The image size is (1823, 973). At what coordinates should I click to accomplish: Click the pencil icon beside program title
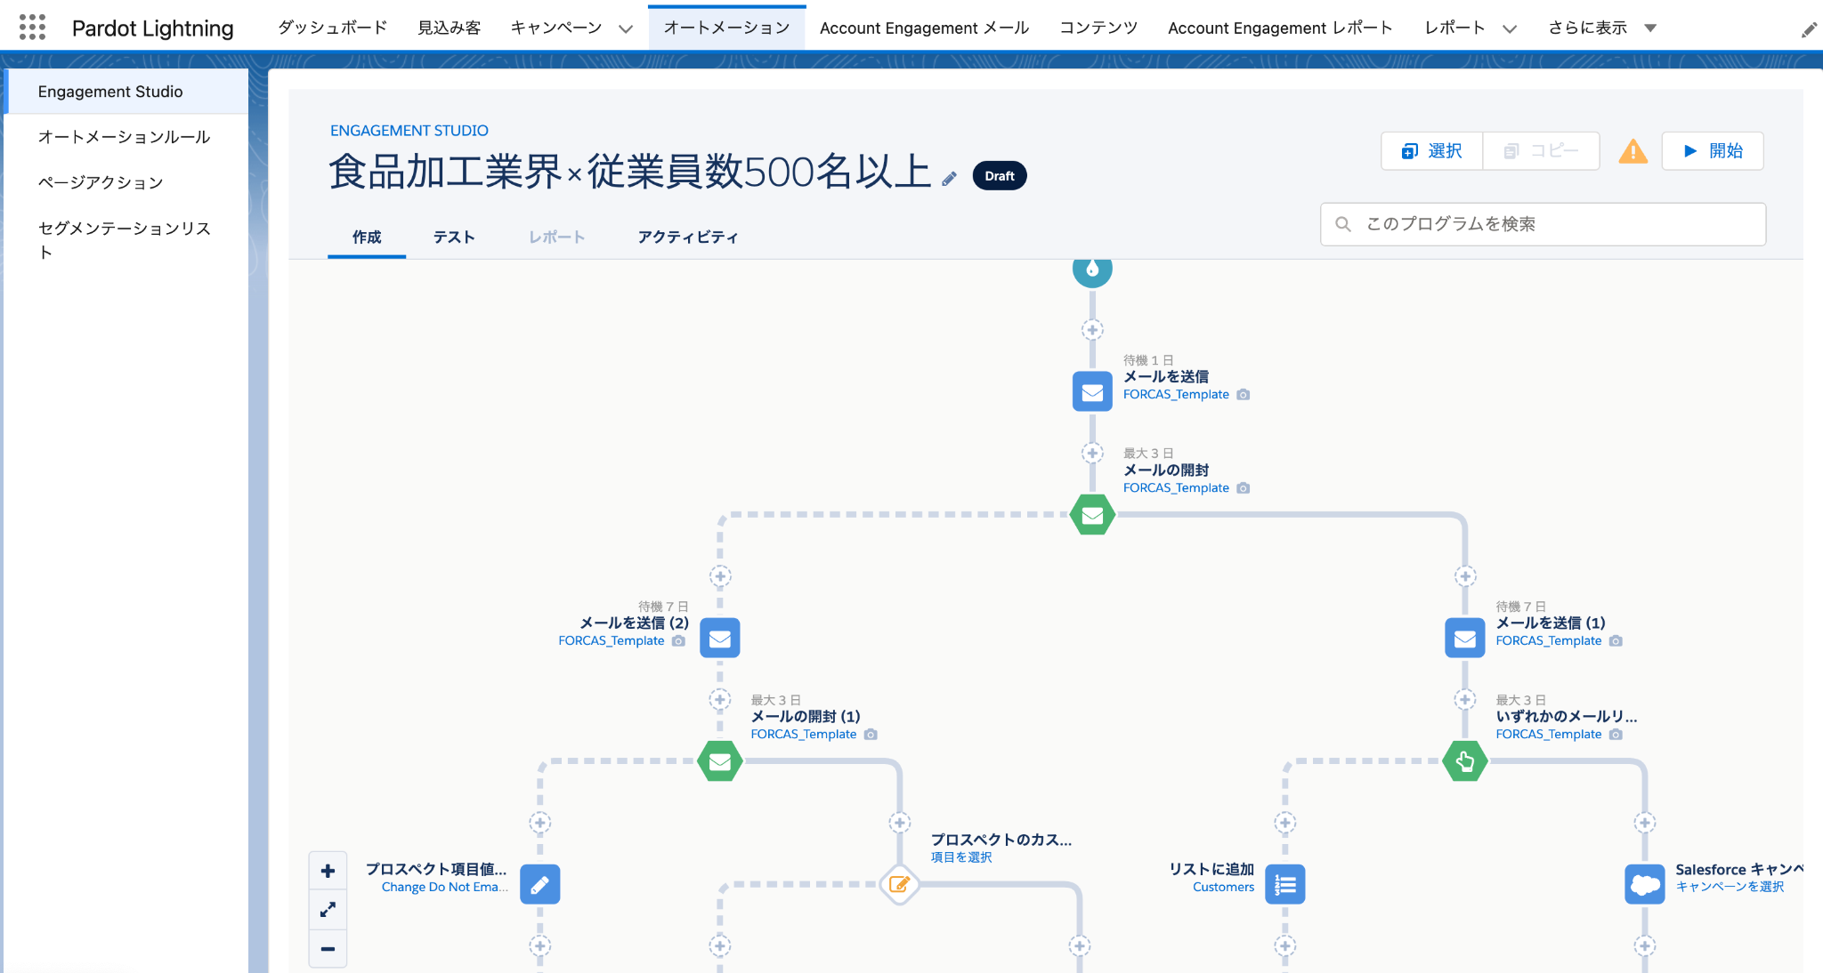(949, 179)
